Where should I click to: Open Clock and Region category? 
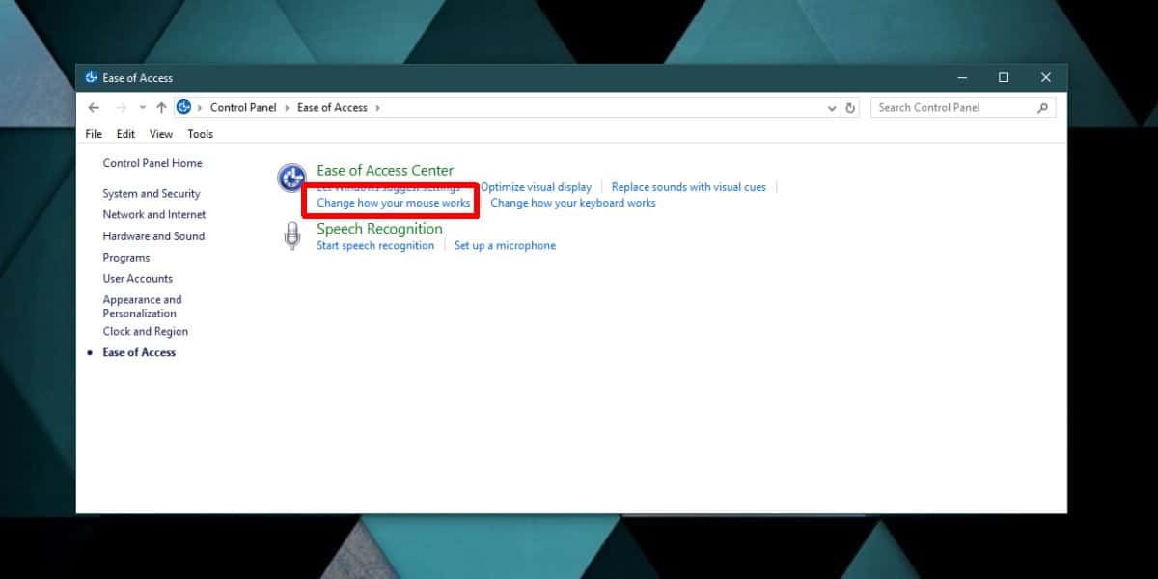point(146,332)
